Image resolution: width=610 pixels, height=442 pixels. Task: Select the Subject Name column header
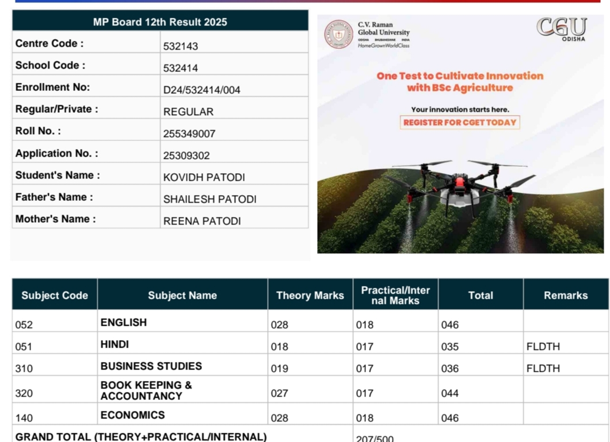[x=182, y=295]
